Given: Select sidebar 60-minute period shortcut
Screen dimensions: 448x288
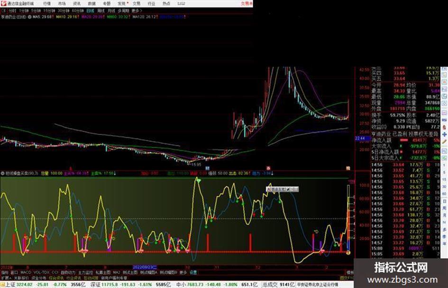Looking at the screenshot, I should pos(444,194).
